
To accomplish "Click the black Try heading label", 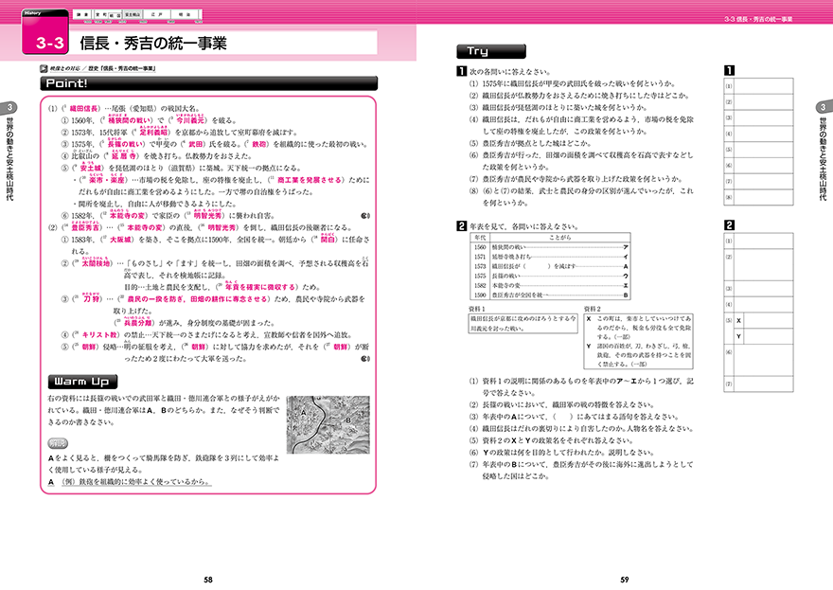I will click(x=491, y=51).
